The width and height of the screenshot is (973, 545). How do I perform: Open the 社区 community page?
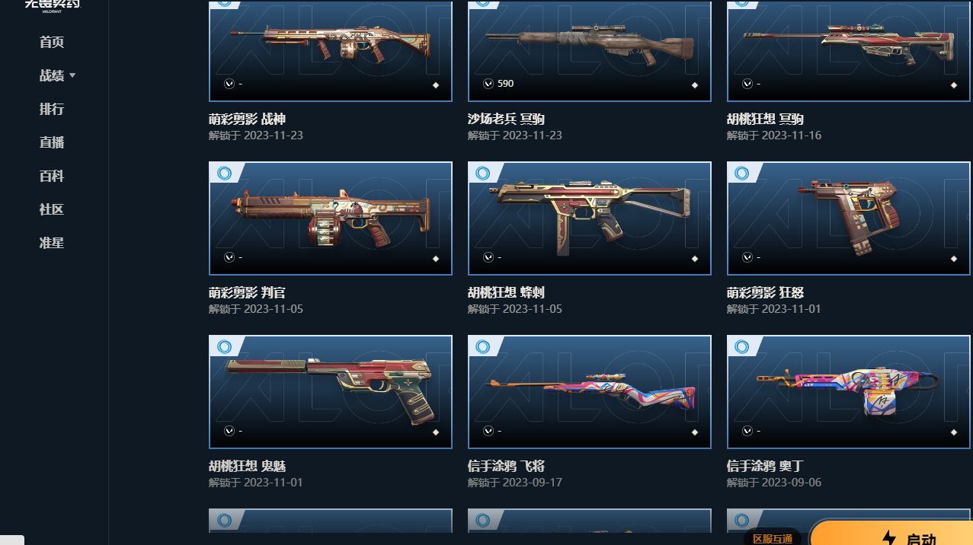coord(52,209)
